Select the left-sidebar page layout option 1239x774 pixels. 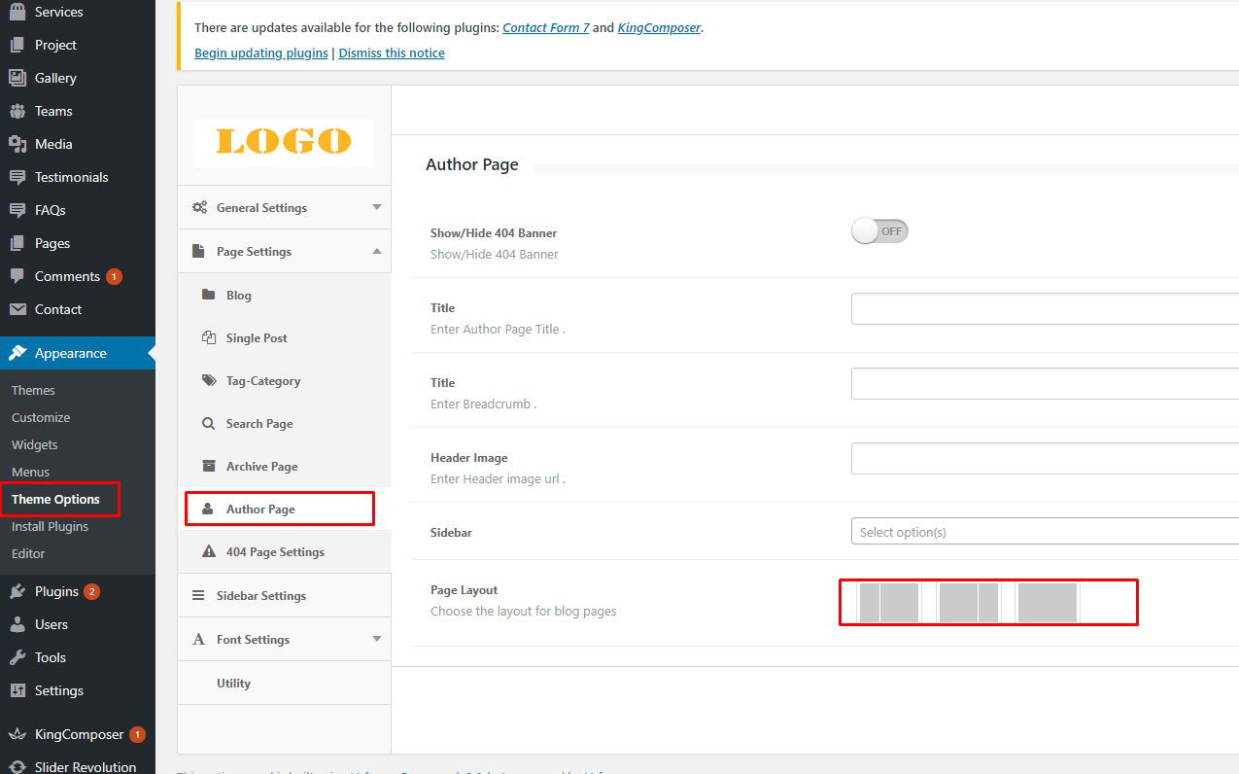[888, 603]
